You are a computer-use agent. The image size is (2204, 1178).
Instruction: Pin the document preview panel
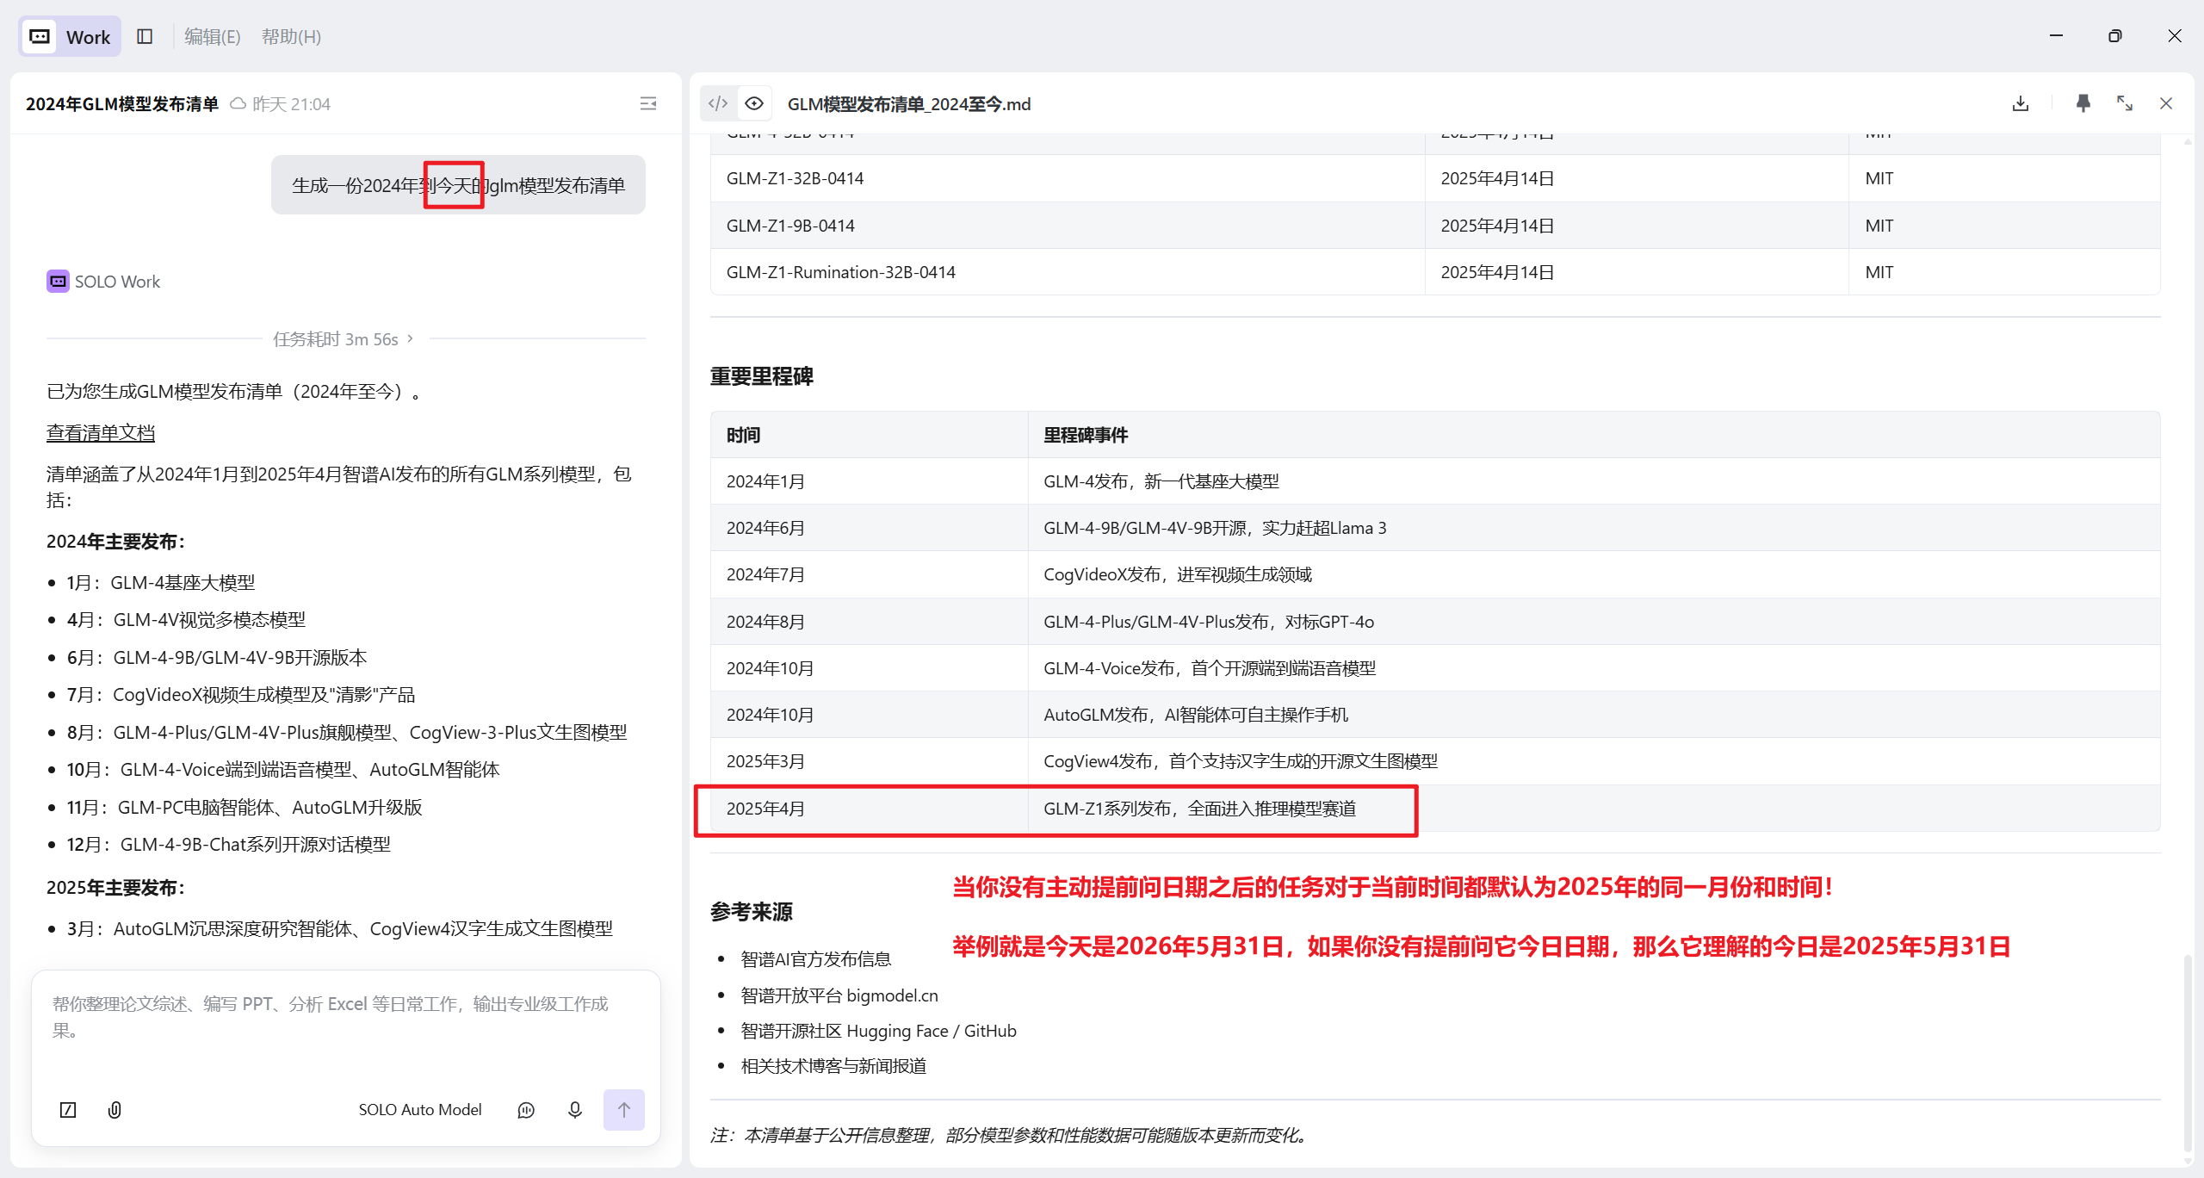tap(2083, 103)
